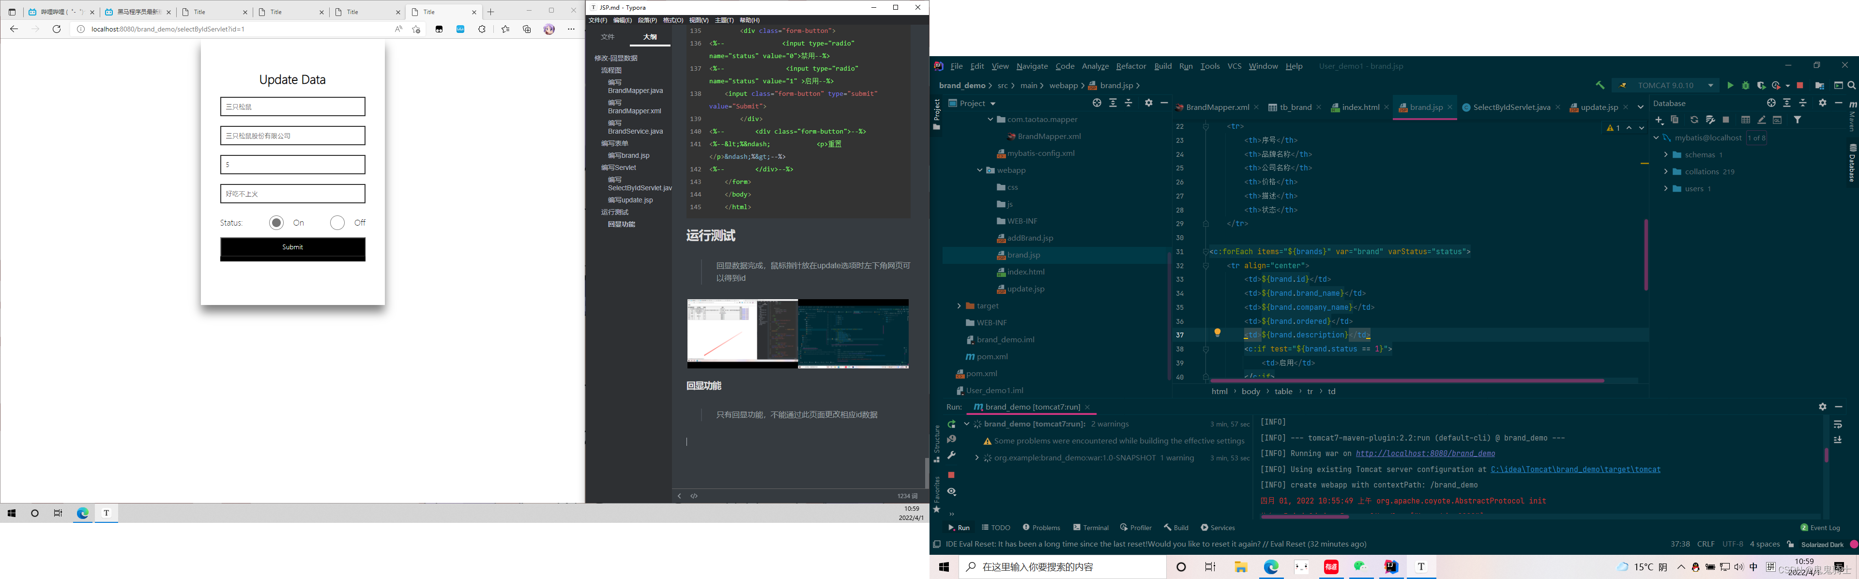Click the intention lightbulb on line 37
The image size is (1859, 579).
(1218, 333)
